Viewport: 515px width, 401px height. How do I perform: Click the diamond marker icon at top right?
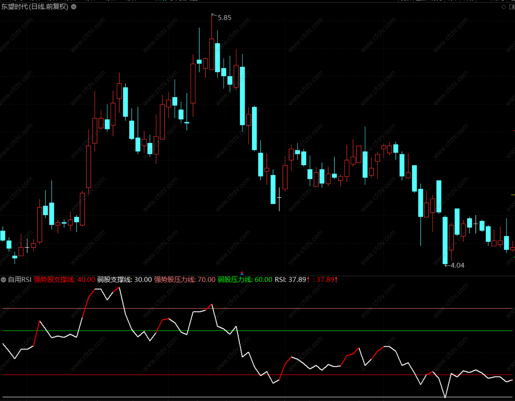pyautogui.click(x=504, y=7)
